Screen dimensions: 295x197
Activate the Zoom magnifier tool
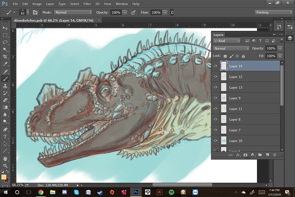click(6, 166)
